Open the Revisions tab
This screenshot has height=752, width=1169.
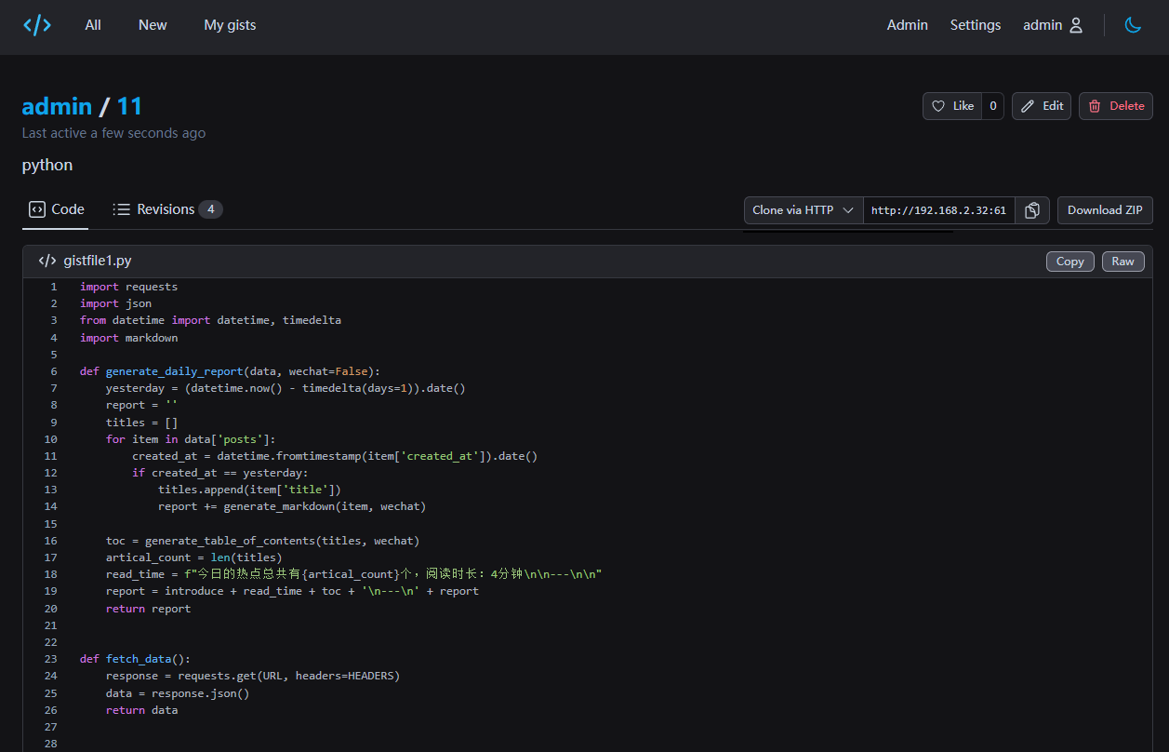click(166, 209)
